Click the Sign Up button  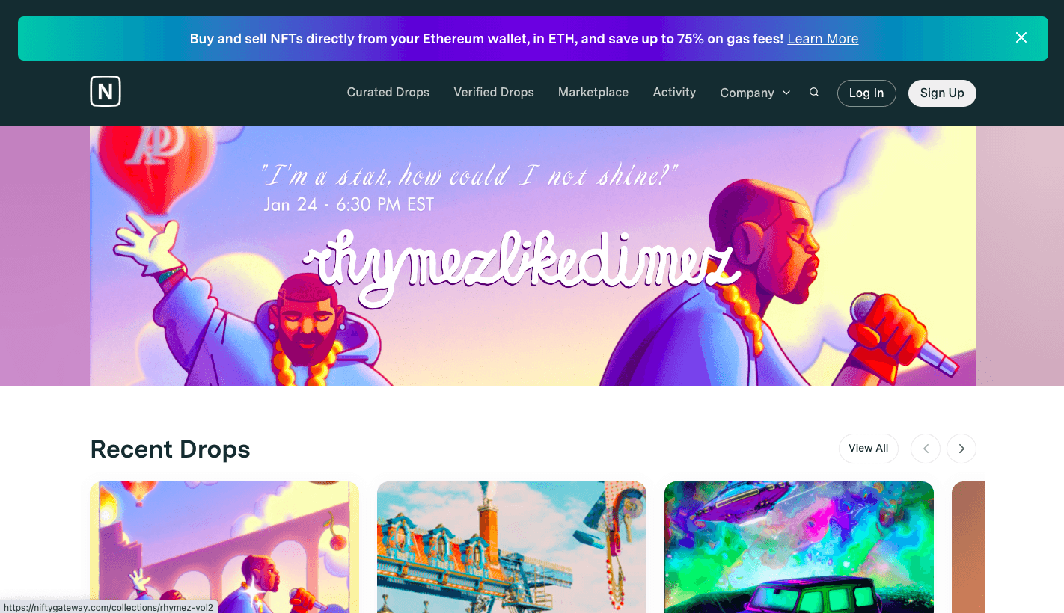point(942,93)
